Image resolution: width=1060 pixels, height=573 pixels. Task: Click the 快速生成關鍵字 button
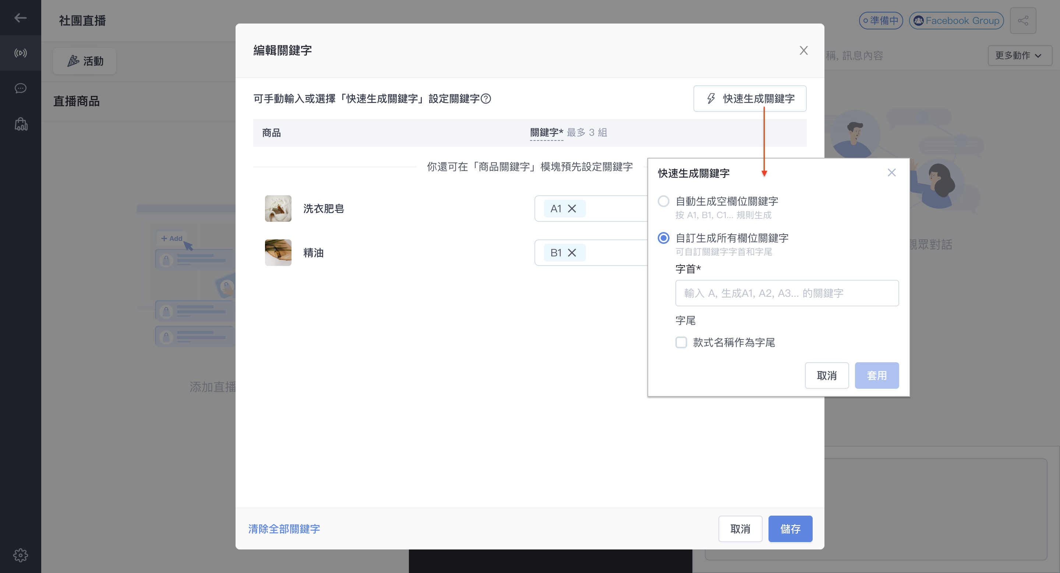pyautogui.click(x=749, y=99)
